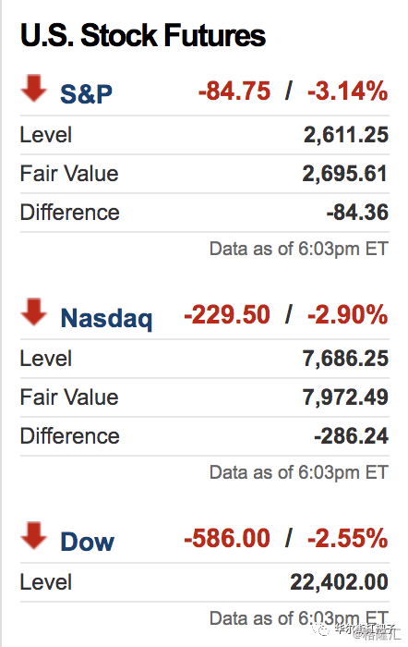This screenshot has height=647, width=408.
Task: Click the S&P Fair Value 2,695.61
Action: (345, 174)
